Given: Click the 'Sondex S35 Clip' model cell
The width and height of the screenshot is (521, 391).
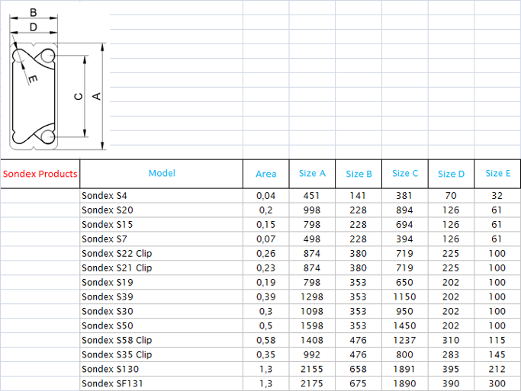Looking at the screenshot, I should point(162,354).
